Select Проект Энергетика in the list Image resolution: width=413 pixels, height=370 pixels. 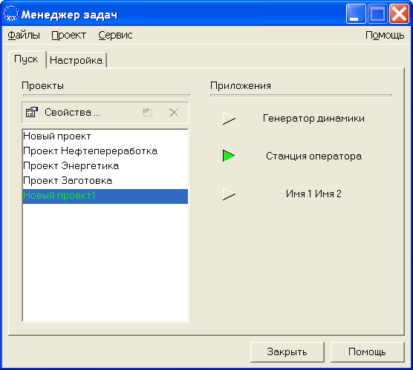point(105,166)
